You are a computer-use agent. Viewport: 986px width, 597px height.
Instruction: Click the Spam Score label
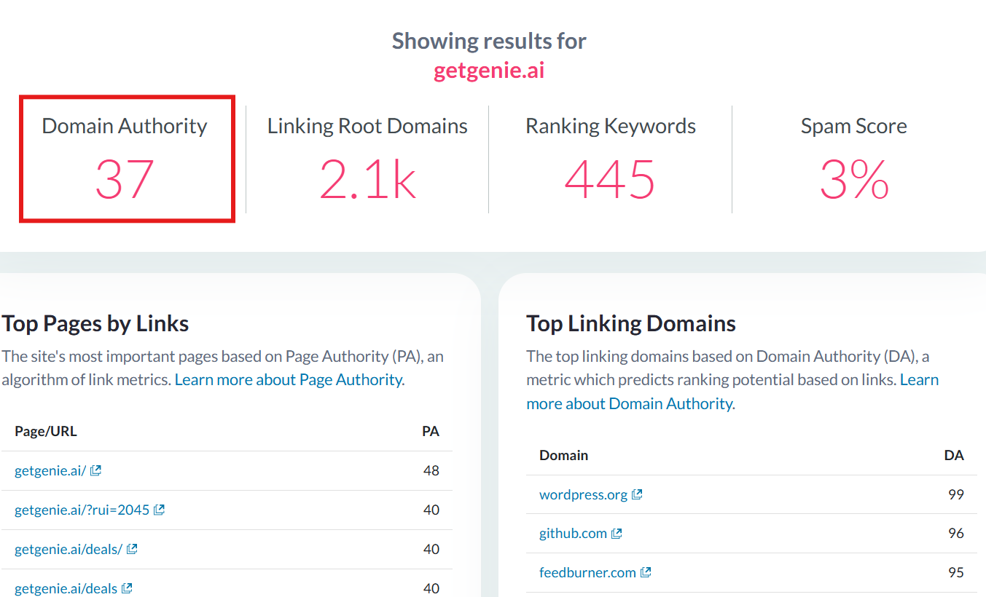[x=854, y=126]
